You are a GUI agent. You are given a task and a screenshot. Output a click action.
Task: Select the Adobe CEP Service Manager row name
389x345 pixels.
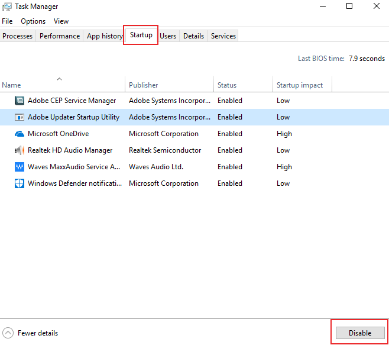72,101
